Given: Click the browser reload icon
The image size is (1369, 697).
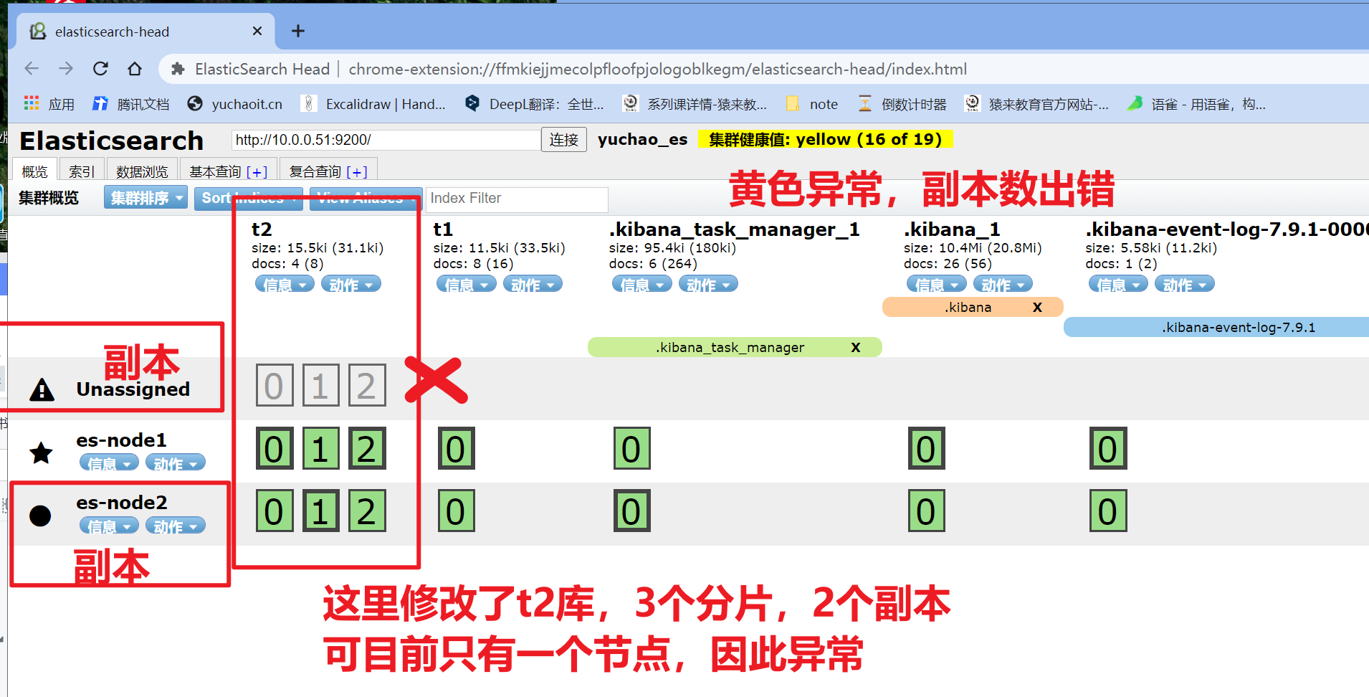Looking at the screenshot, I should click(100, 69).
